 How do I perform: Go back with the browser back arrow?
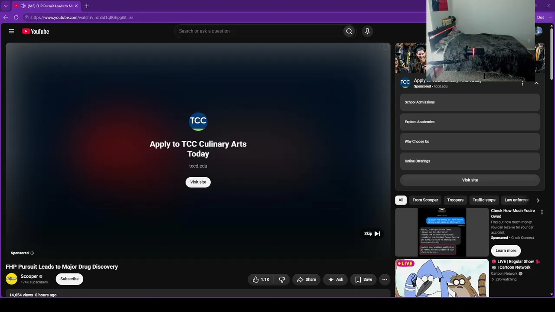pyautogui.click(x=6, y=17)
